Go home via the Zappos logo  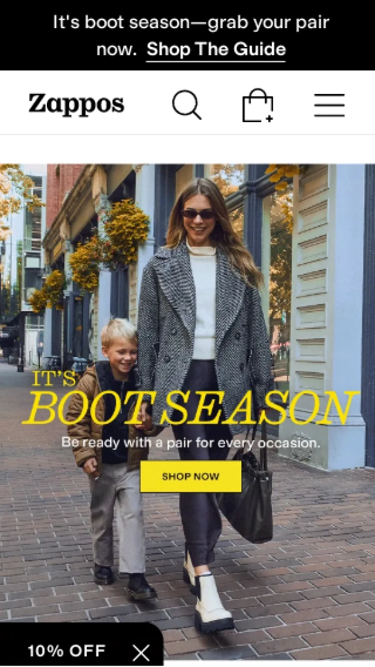pos(76,105)
